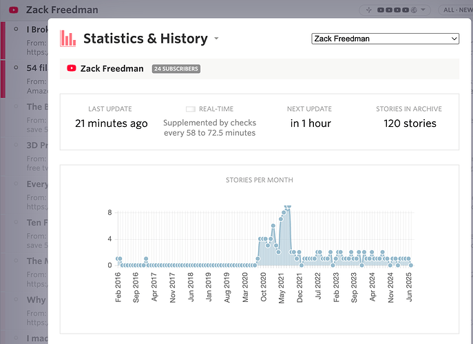Click the last chart data point above Jun 2025
Image resolution: width=473 pixels, height=344 pixels.
411,265
